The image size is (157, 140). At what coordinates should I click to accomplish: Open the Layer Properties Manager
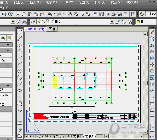click(x=33, y=22)
